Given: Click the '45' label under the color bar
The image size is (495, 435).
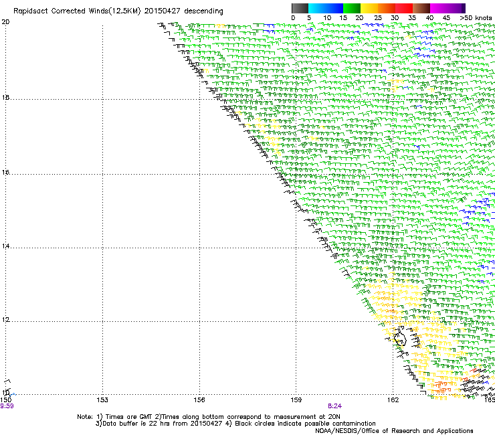Looking at the screenshot, I should pos(446,18).
